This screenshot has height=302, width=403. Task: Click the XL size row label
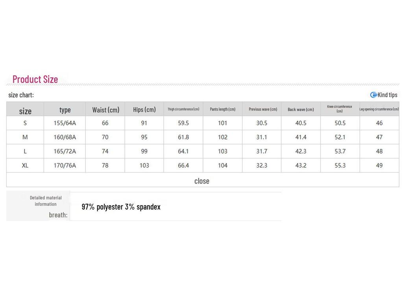coord(25,166)
